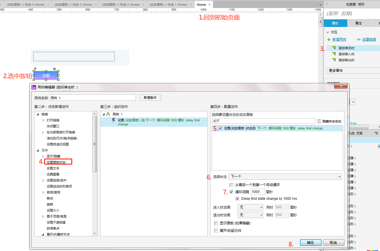Expand 在内部框架打开链接 node

[43, 132]
